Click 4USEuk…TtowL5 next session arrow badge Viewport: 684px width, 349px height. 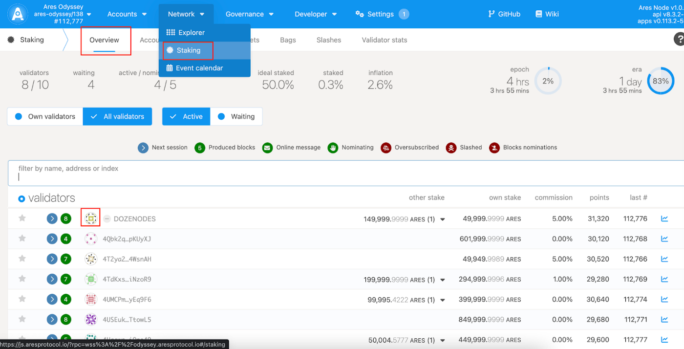(52, 320)
